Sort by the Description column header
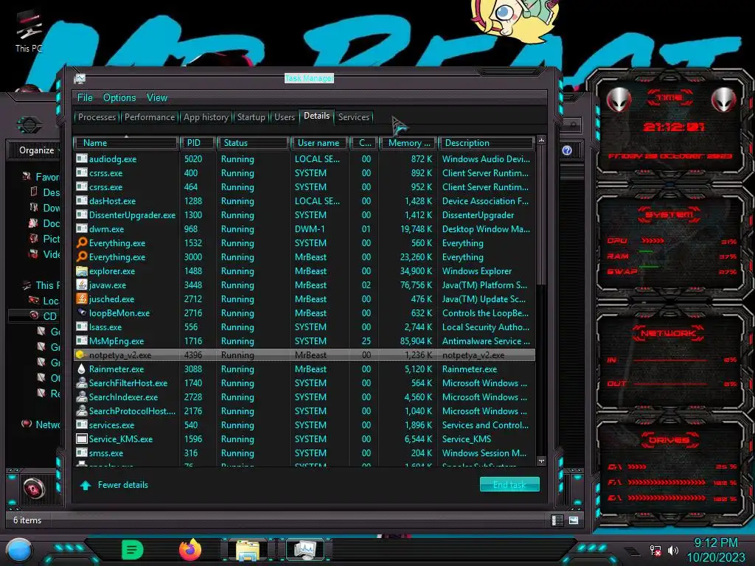 [487, 143]
